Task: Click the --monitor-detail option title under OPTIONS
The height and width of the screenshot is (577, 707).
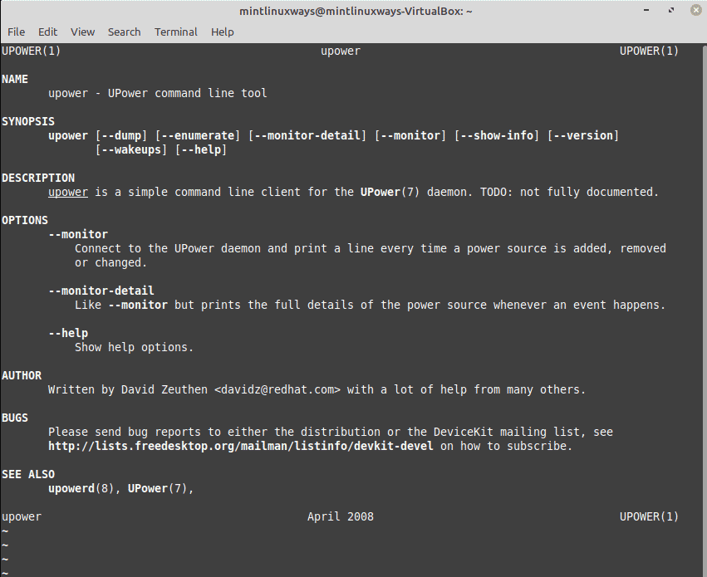Action: pos(101,291)
